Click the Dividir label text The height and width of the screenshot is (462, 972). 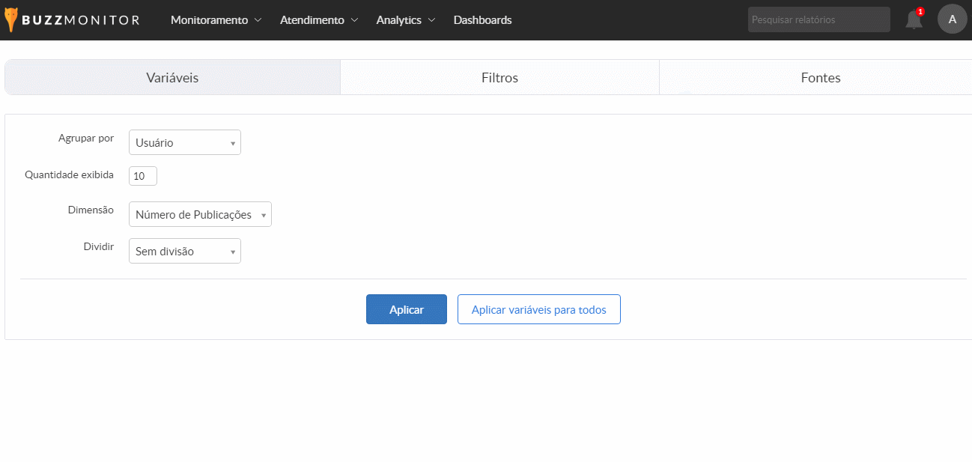tap(98, 246)
